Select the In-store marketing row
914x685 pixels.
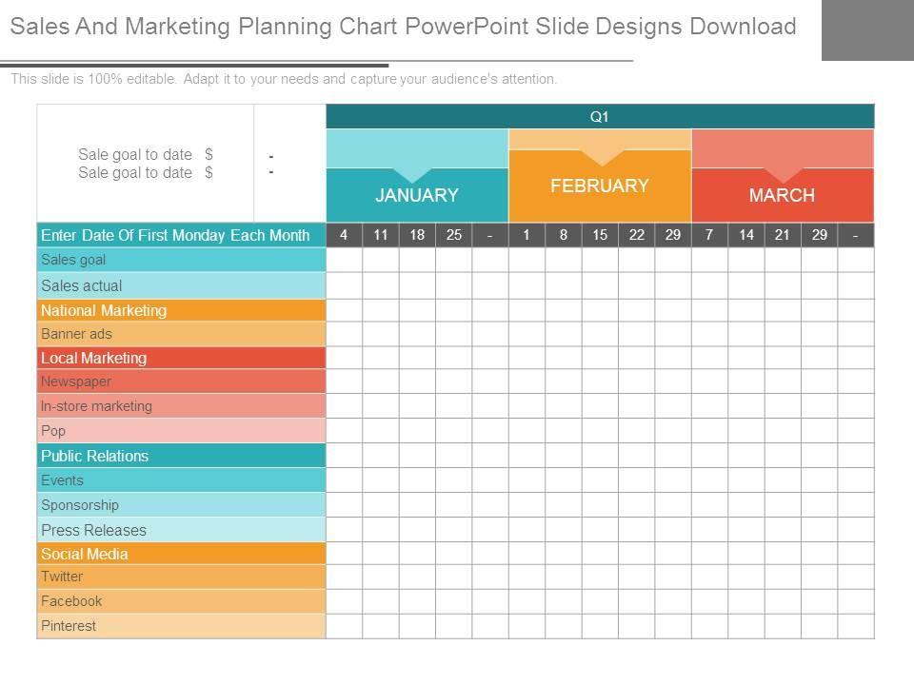(x=181, y=406)
